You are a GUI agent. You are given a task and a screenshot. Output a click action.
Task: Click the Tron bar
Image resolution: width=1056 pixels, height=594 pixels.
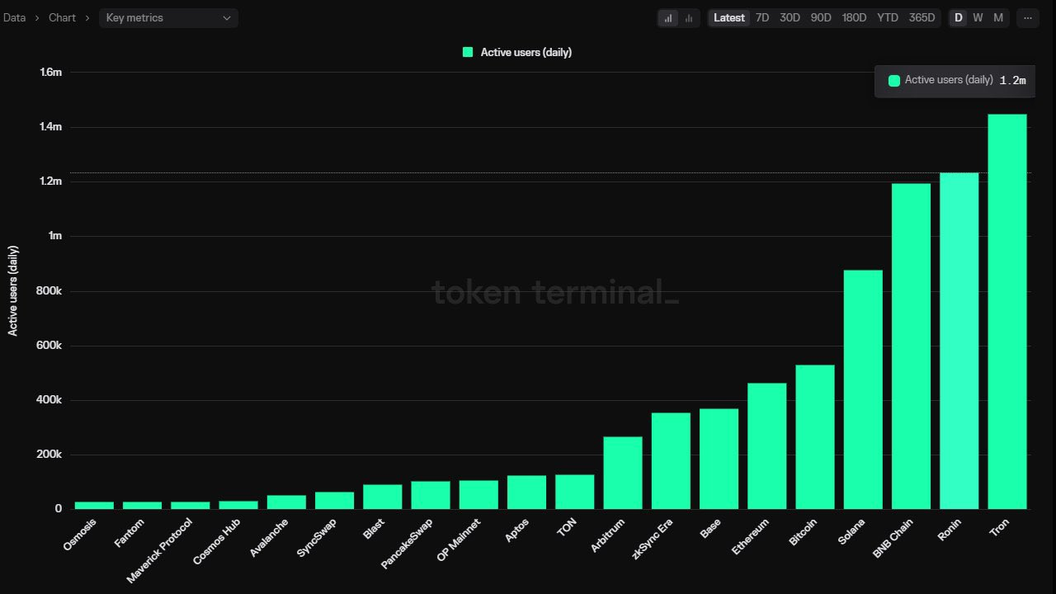(x=1007, y=312)
